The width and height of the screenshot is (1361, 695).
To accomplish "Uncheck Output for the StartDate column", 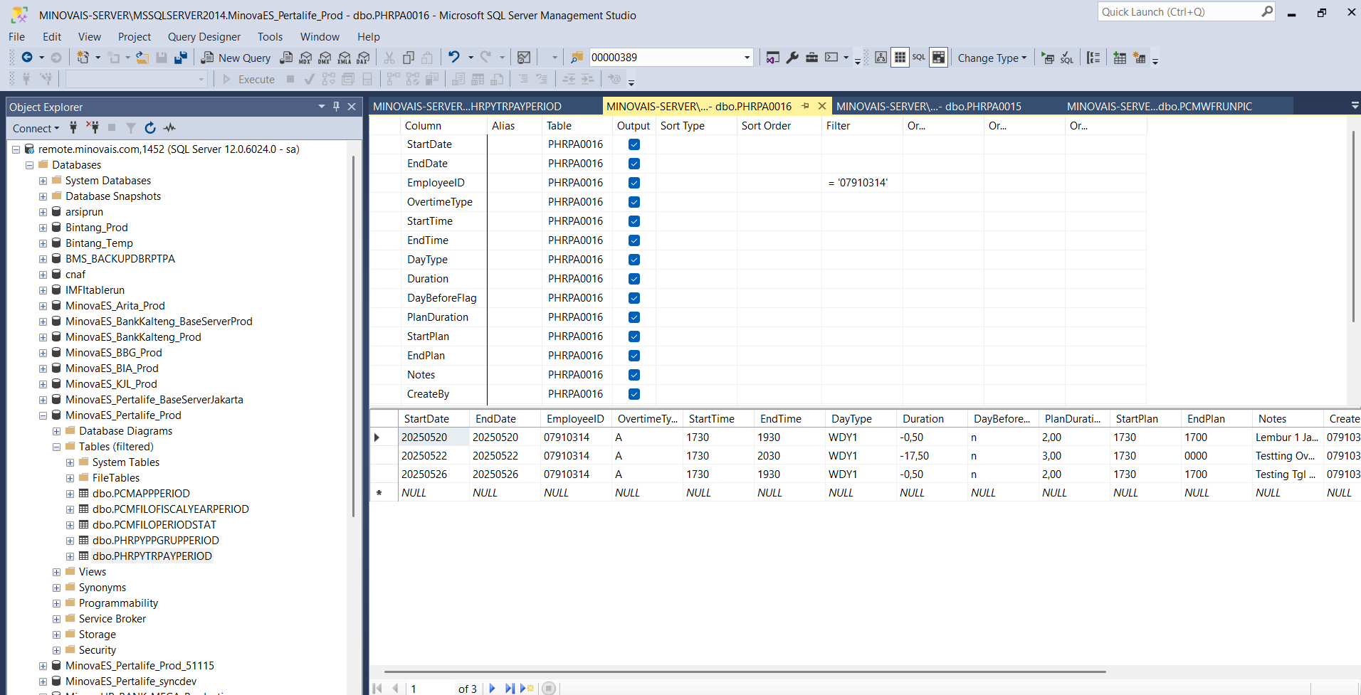I will click(x=634, y=144).
